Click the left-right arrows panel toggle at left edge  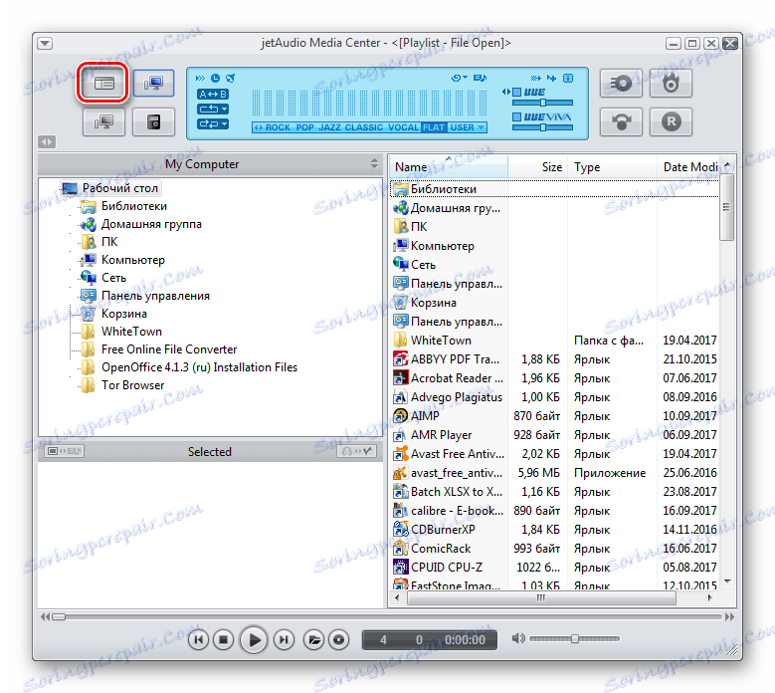(47, 142)
